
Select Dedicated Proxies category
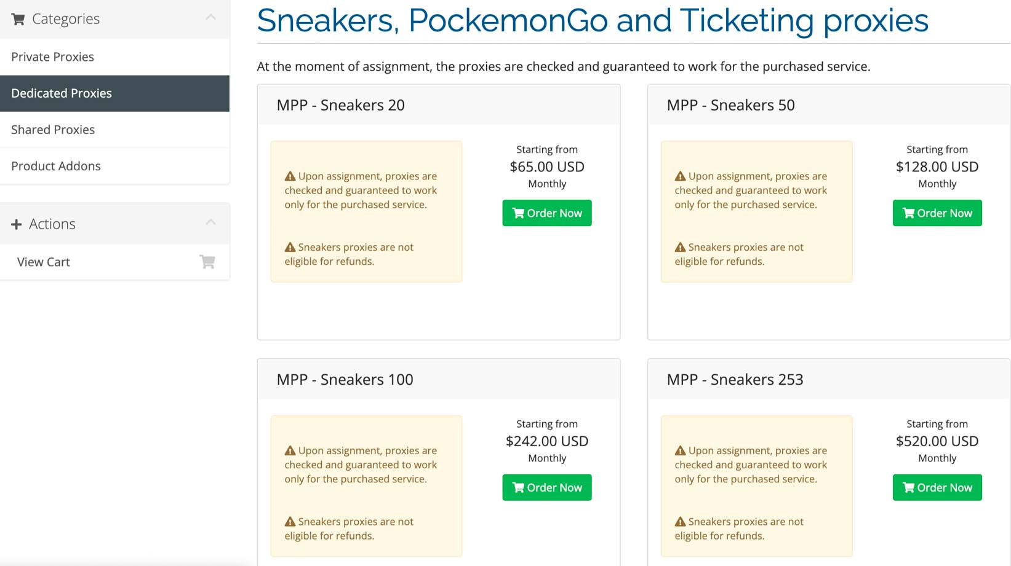[62, 93]
